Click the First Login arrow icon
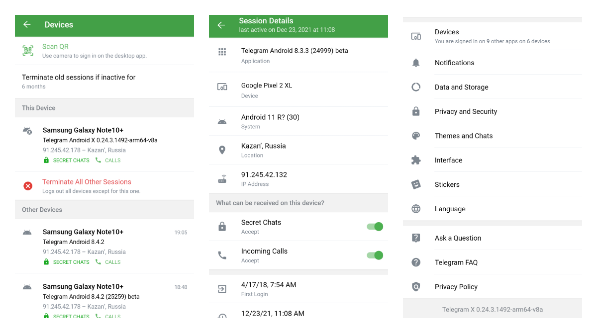The image size is (597, 333). click(x=222, y=289)
